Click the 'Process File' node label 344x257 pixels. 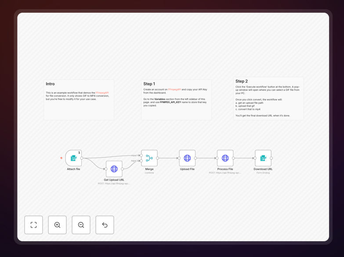coord(225,169)
